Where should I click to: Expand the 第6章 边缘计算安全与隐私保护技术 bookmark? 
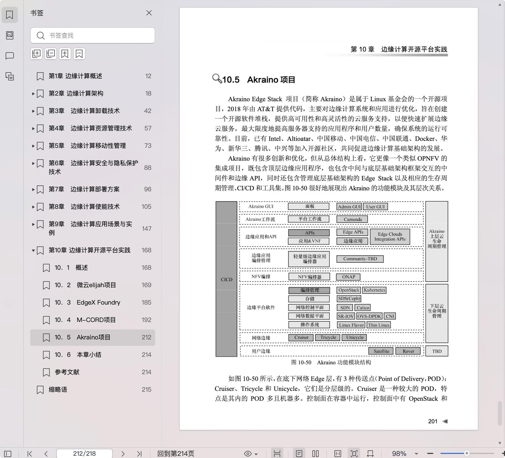point(33,163)
